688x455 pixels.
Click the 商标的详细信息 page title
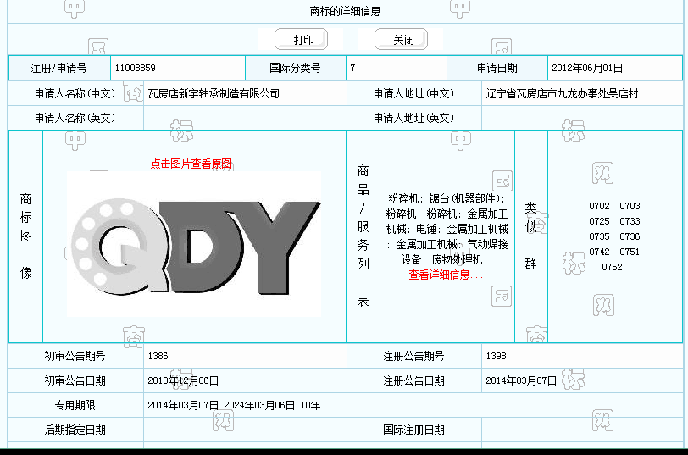[345, 12]
